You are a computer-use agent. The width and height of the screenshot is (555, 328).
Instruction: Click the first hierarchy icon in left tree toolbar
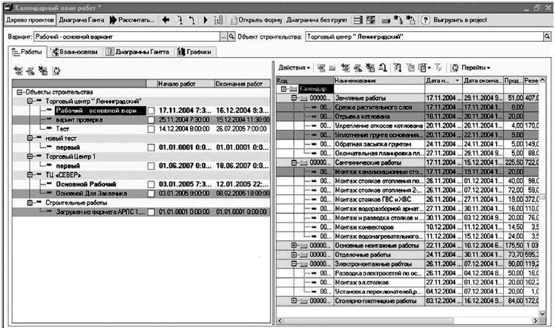19,72
